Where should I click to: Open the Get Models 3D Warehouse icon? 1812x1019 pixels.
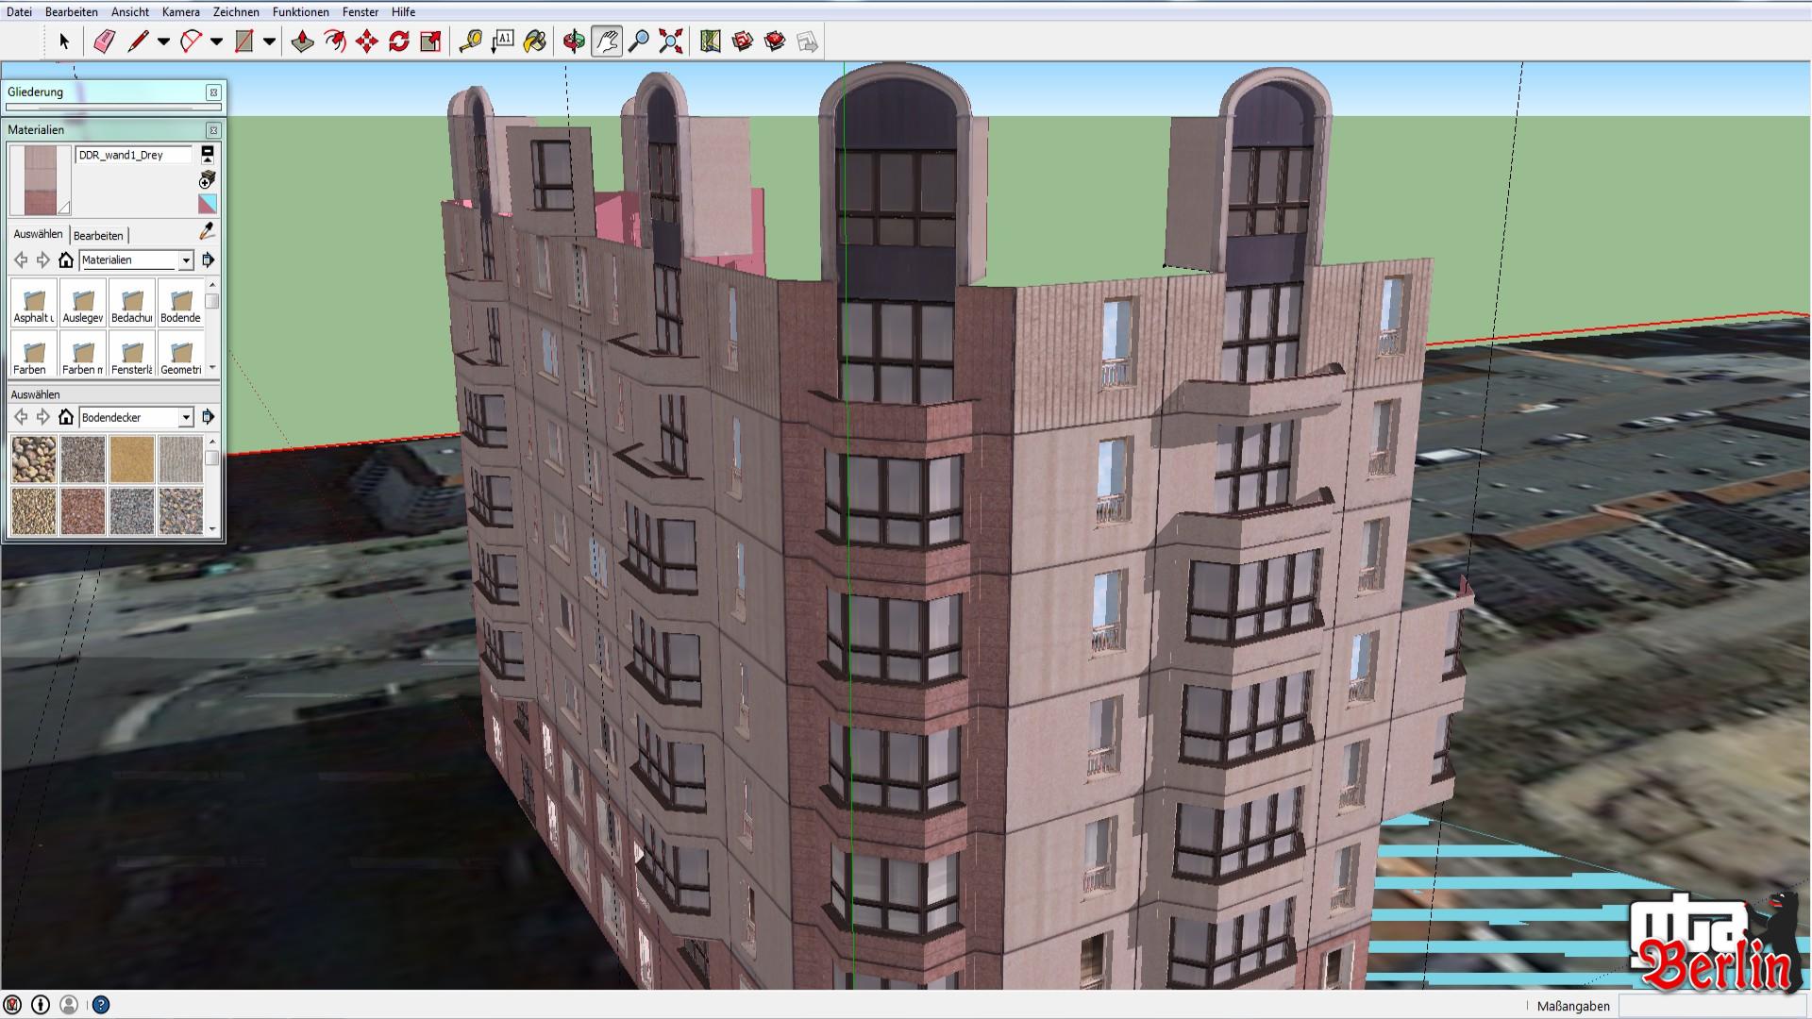(x=743, y=42)
